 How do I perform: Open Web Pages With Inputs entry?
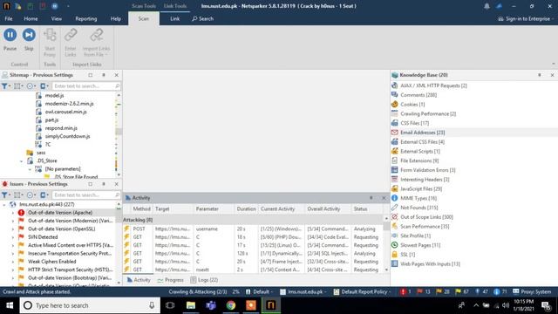(430, 264)
